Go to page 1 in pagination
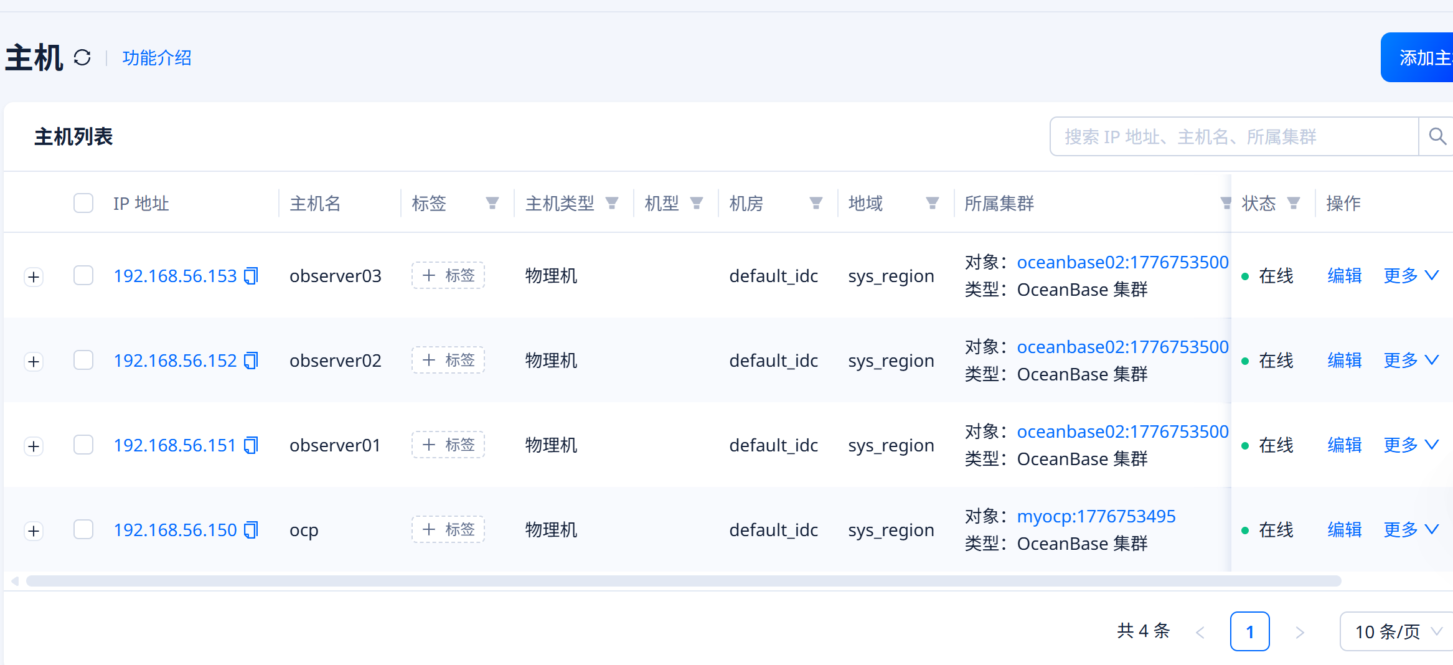This screenshot has height=665, width=1453. click(x=1249, y=632)
